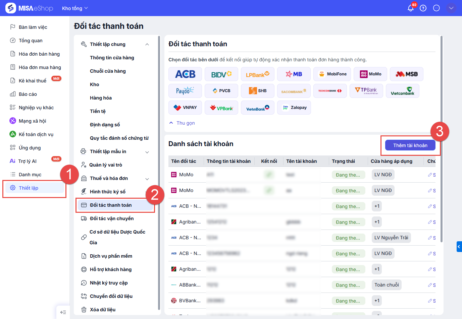Choose Zalopay payment partner tile
The height and width of the screenshot is (319, 462).
point(294,108)
